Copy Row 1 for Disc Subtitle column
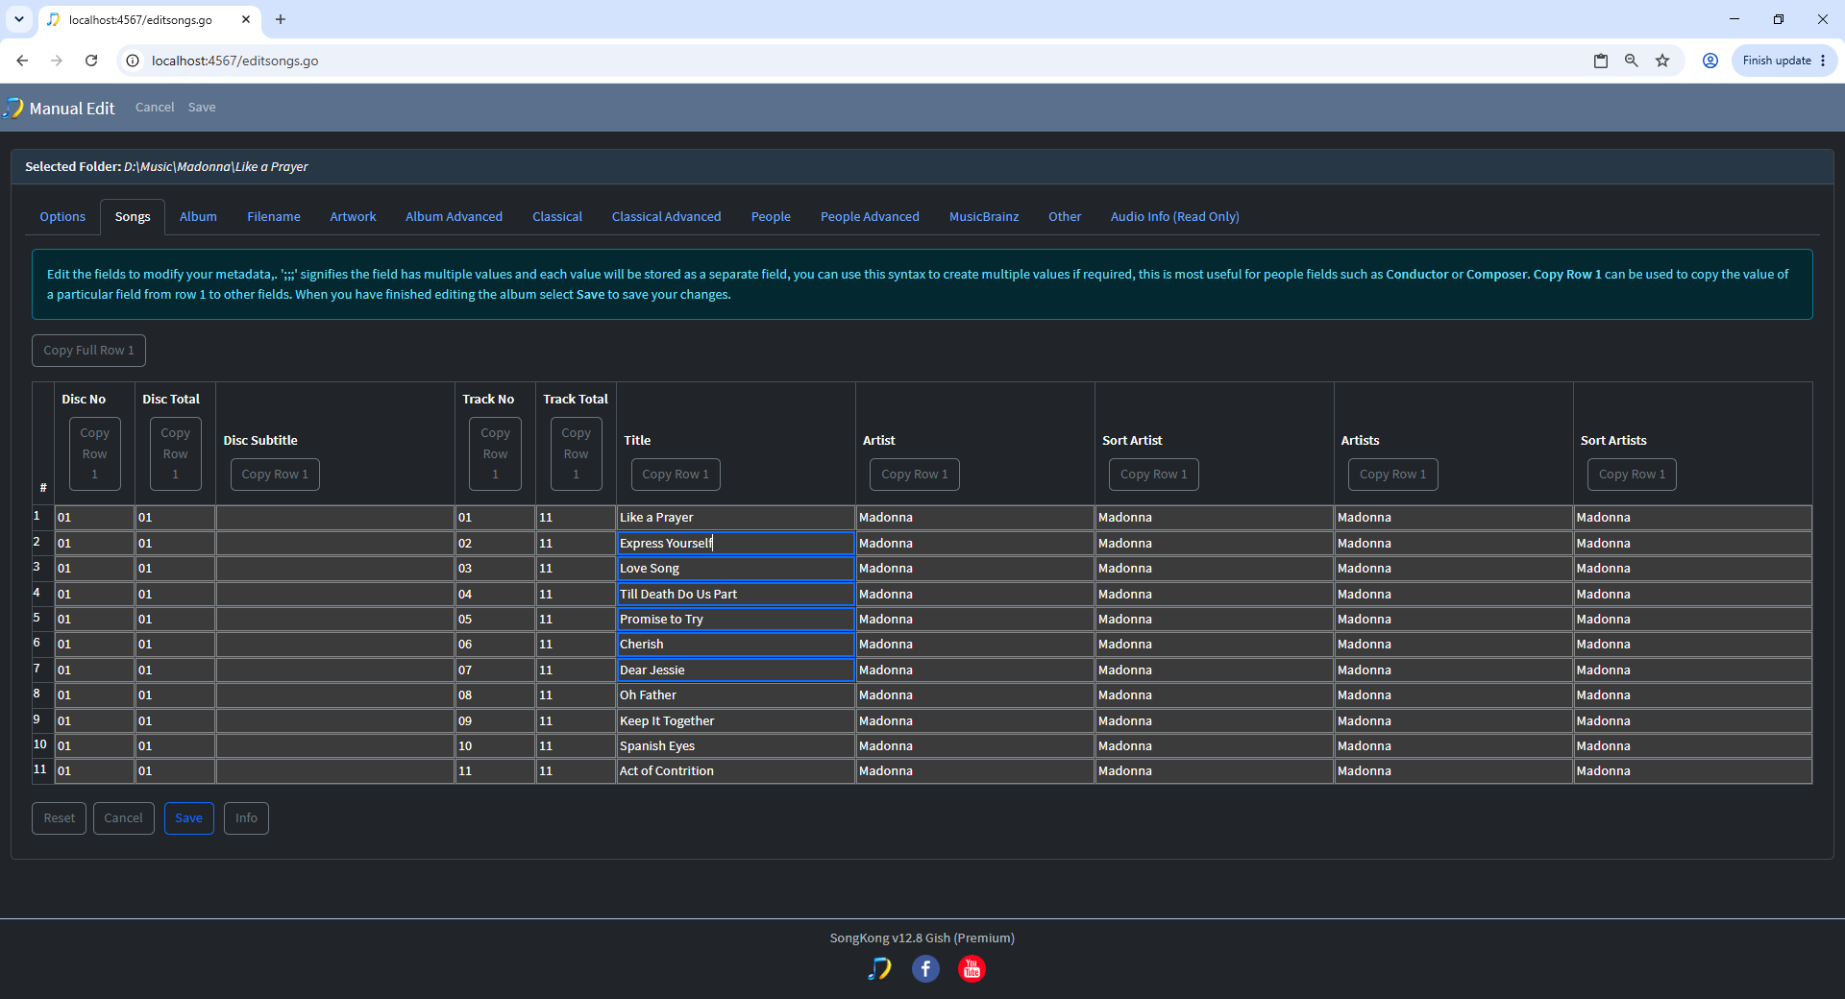 point(275,475)
